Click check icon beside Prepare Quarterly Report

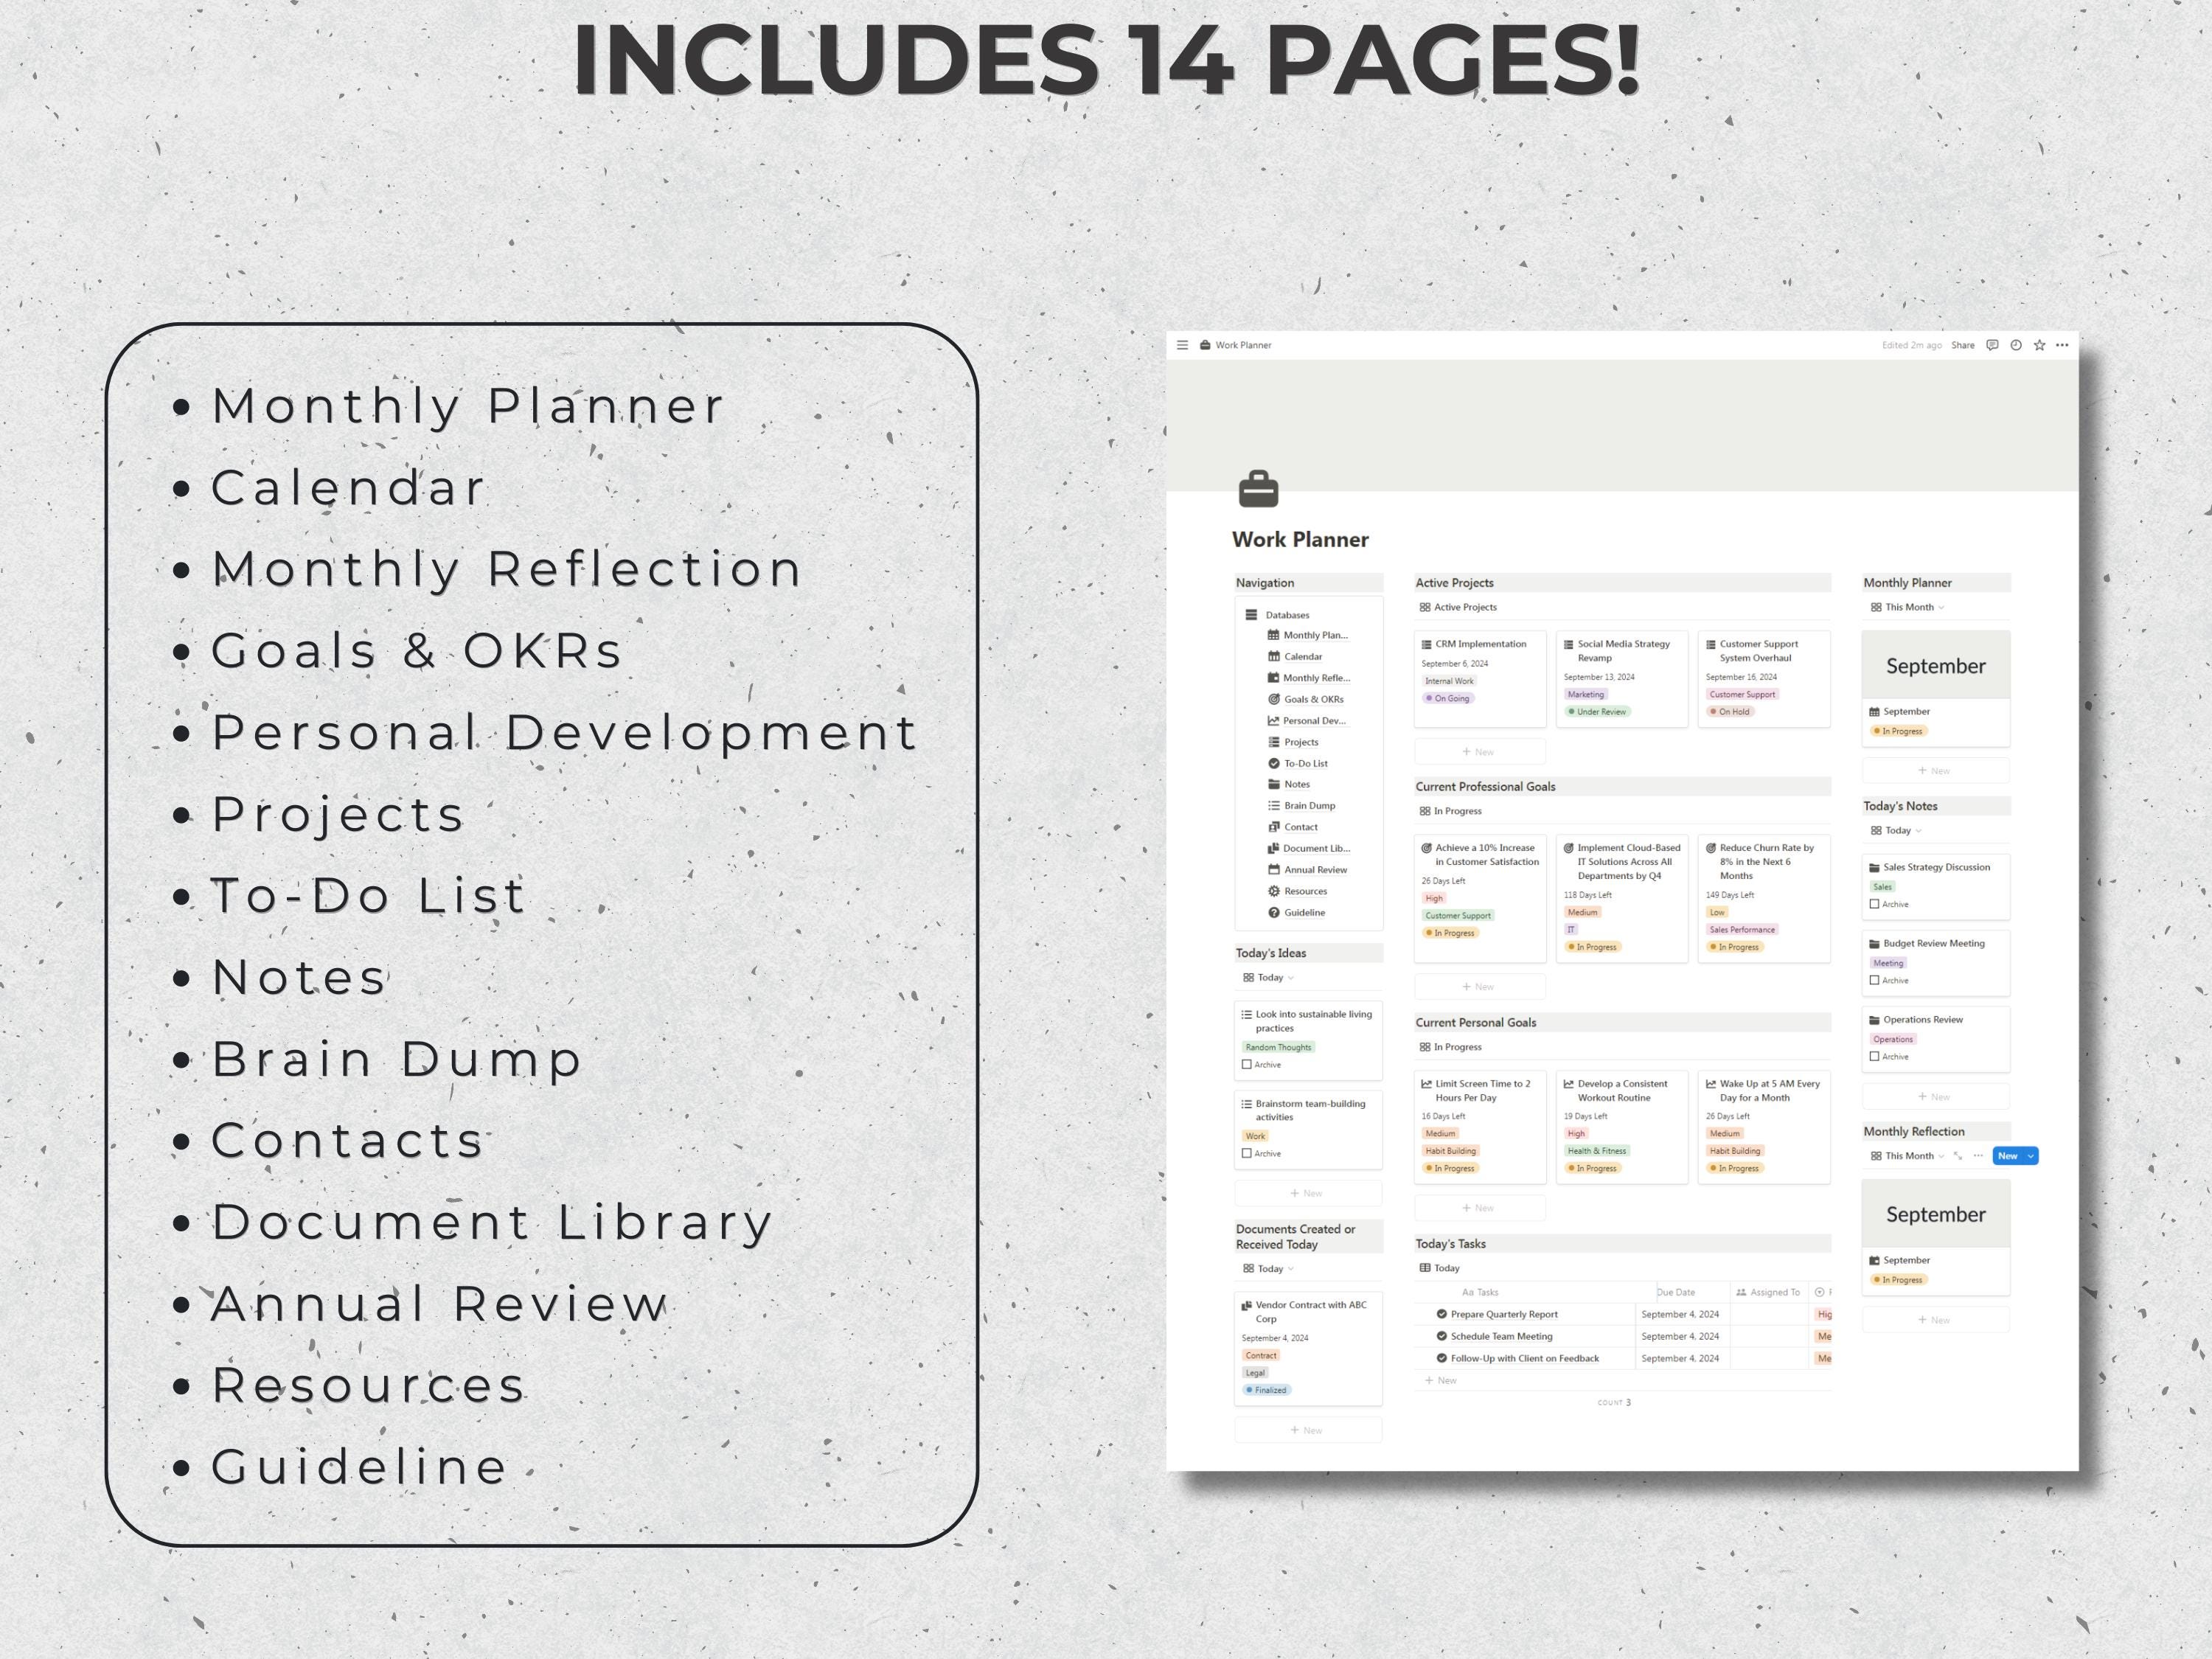click(x=1442, y=1314)
